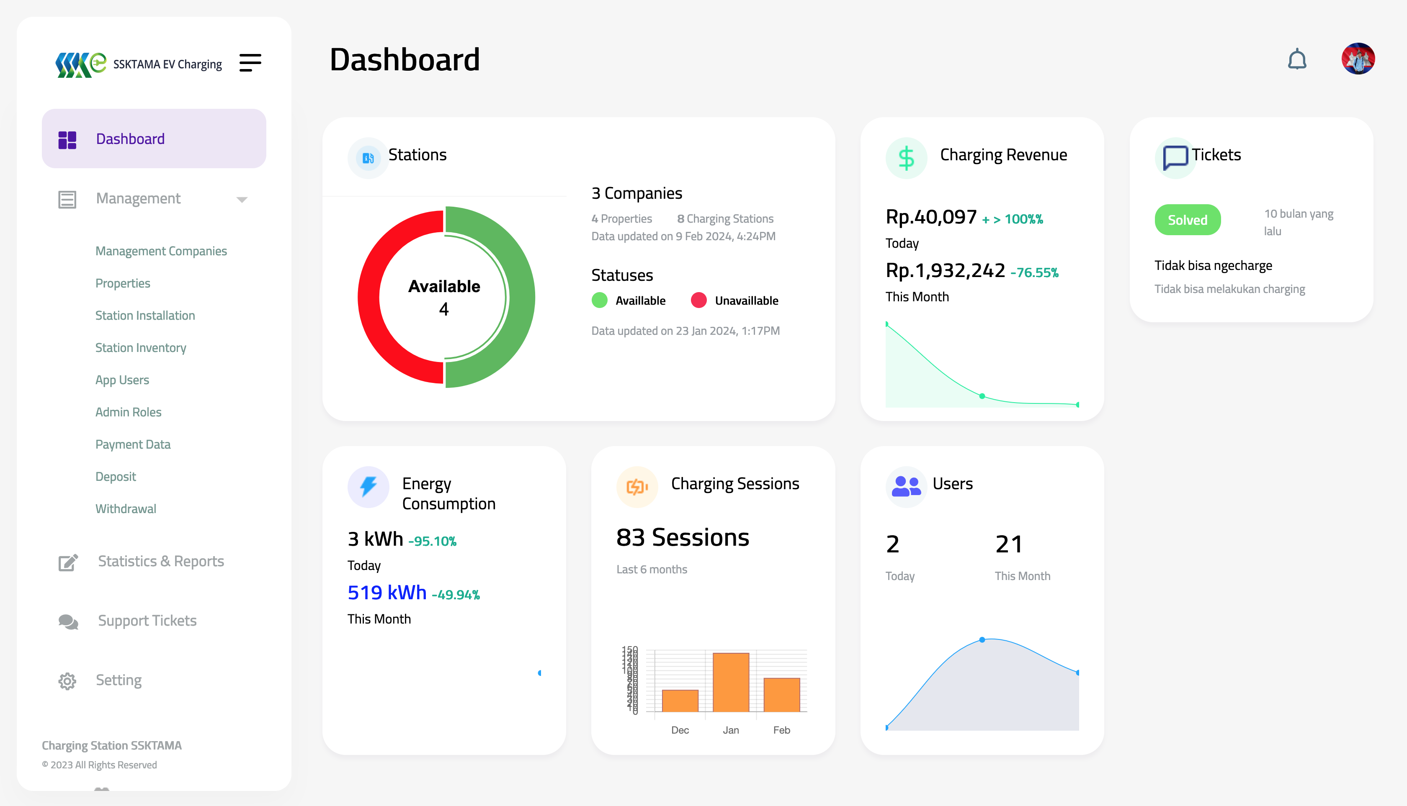Click the 10 bulan yang lalu timestamp

coord(1299,222)
